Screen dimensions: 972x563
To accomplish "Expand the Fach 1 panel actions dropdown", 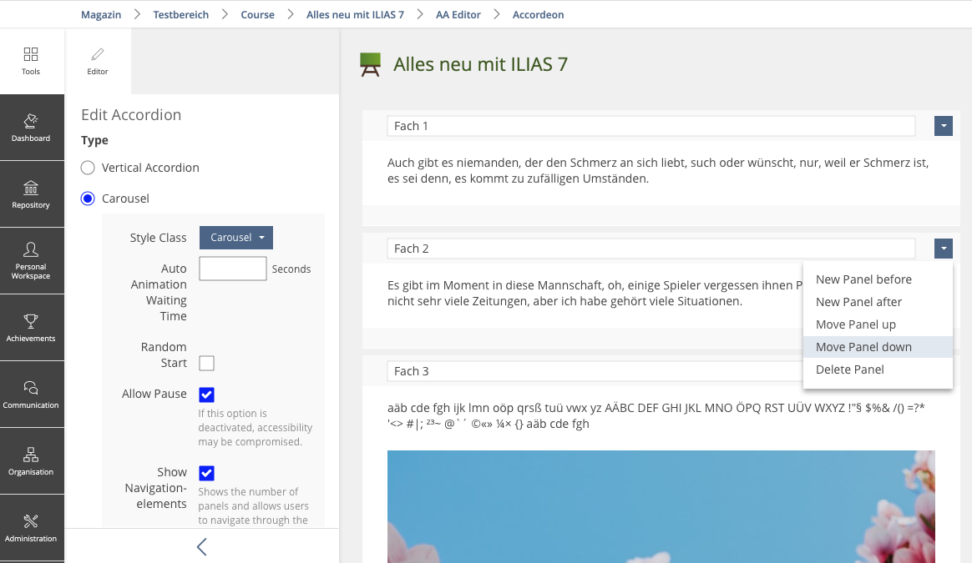I will (x=943, y=126).
